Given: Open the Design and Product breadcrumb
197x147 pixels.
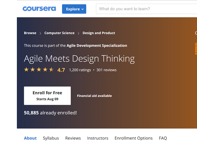Looking at the screenshot, I should (99, 33).
